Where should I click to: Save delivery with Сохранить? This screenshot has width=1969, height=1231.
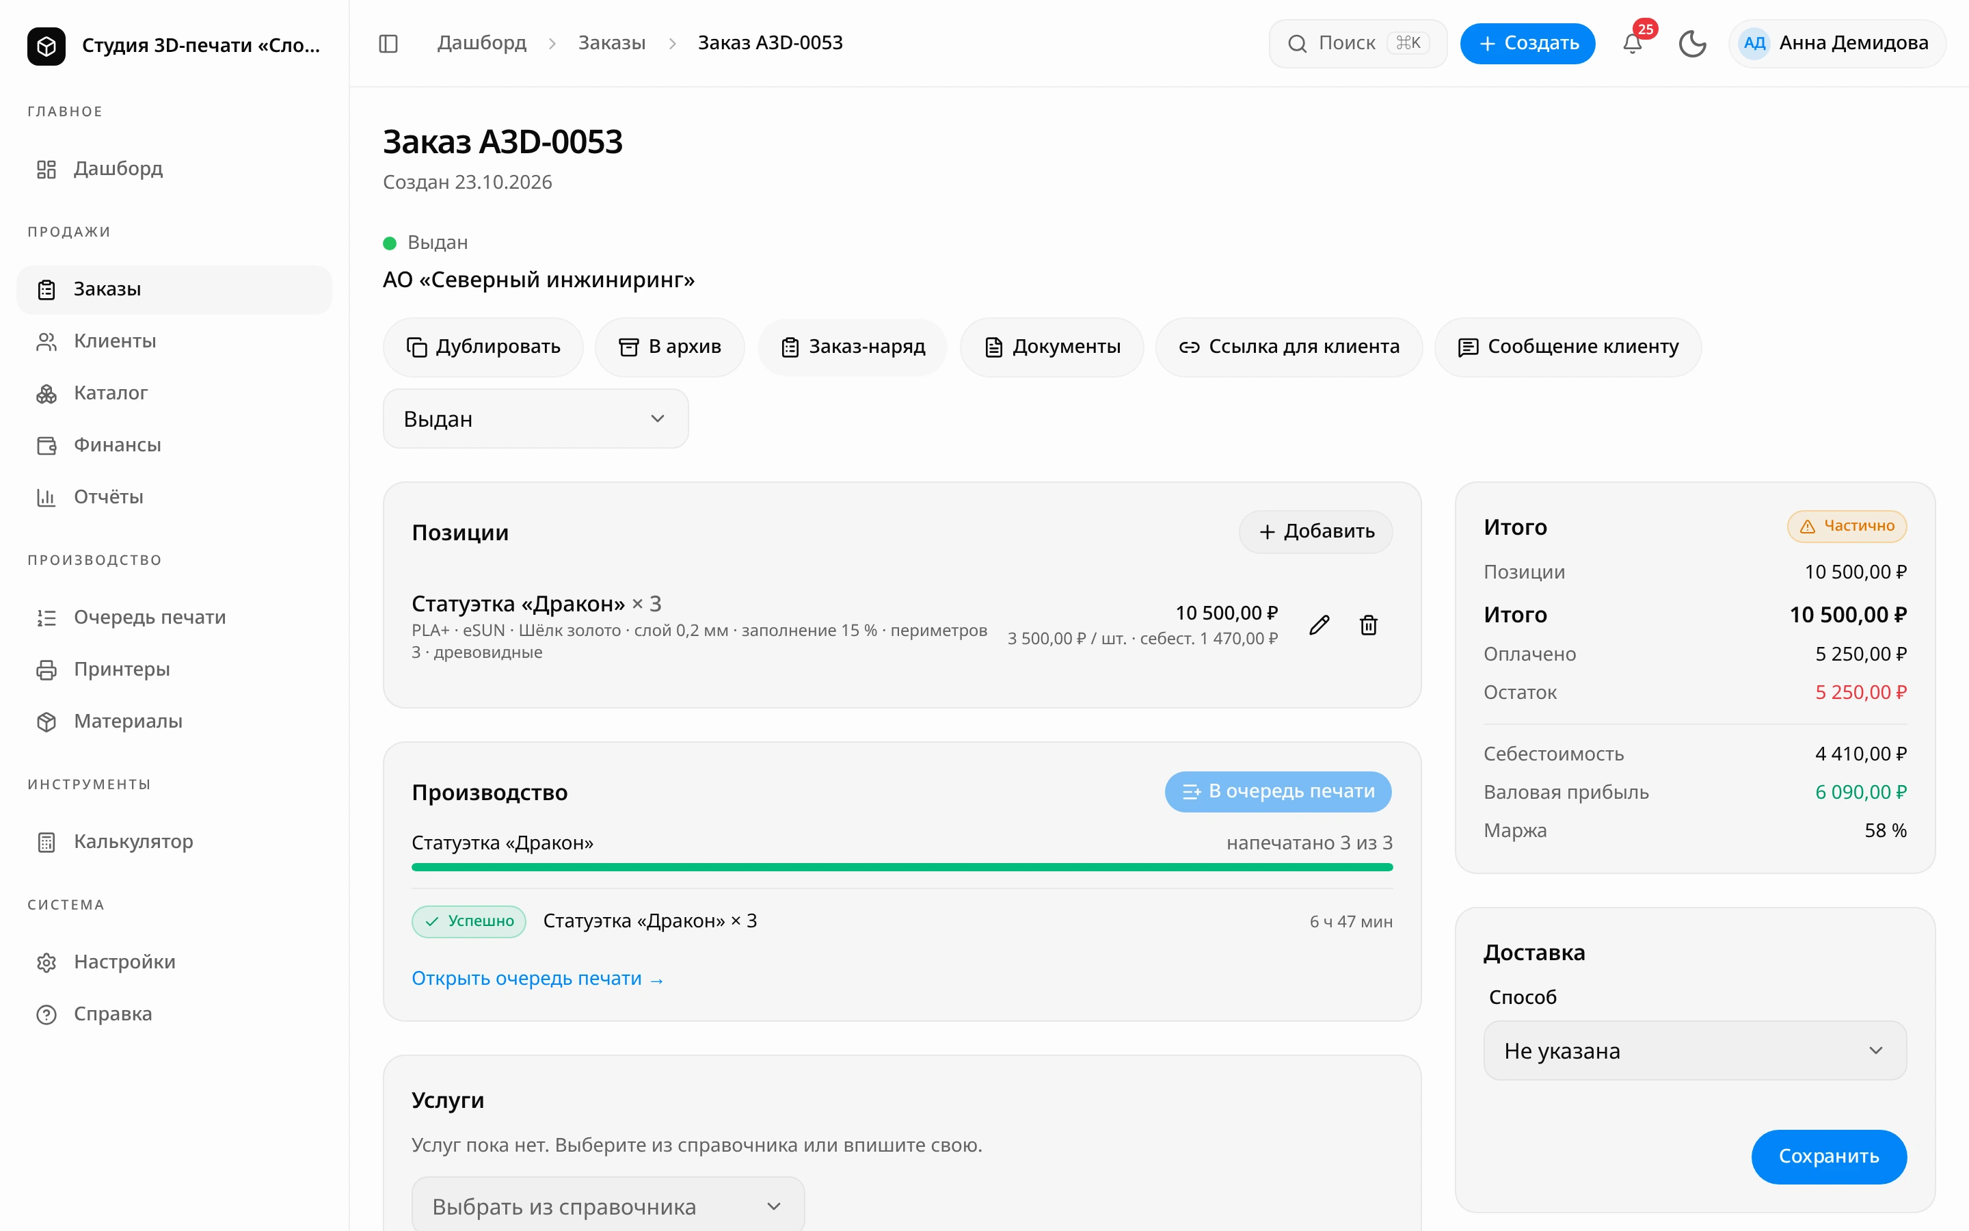point(1828,1156)
